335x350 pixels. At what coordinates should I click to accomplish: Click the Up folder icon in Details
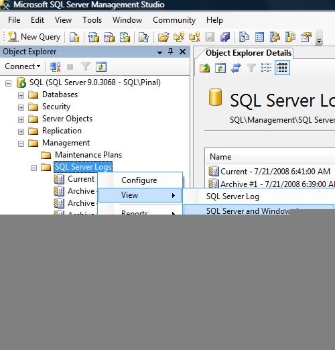point(204,68)
